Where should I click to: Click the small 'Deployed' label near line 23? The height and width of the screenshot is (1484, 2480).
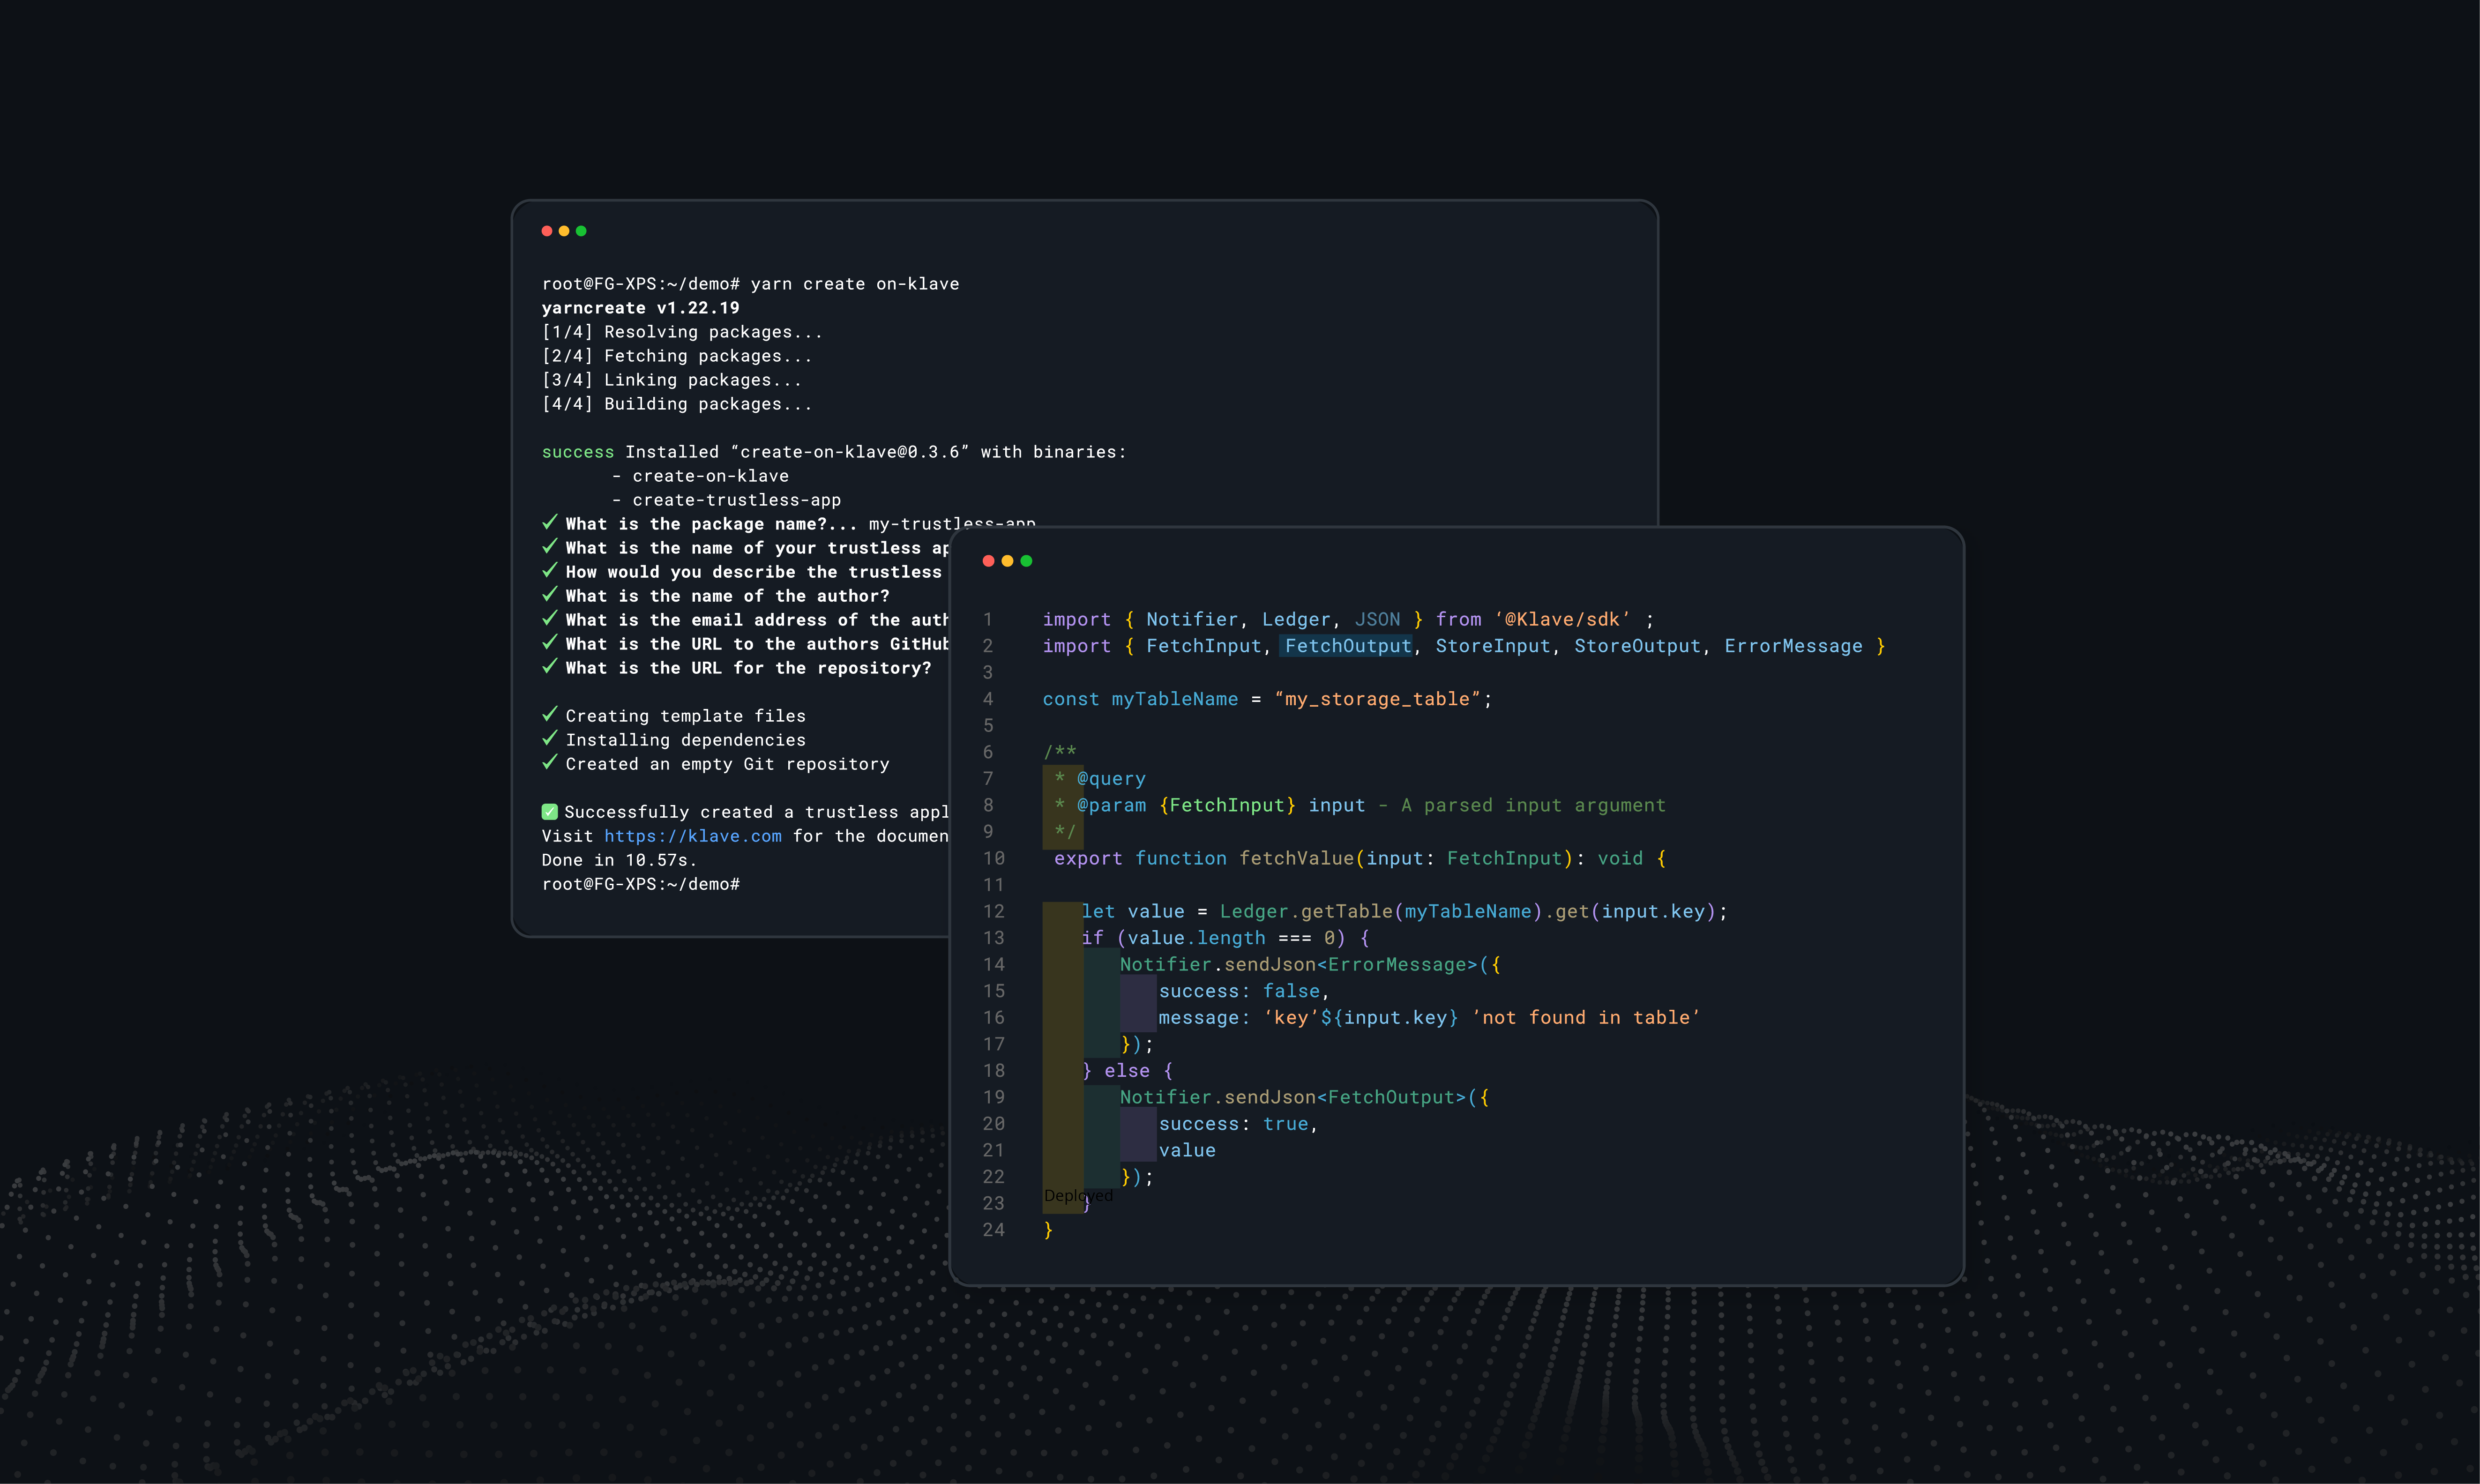tap(1078, 1196)
